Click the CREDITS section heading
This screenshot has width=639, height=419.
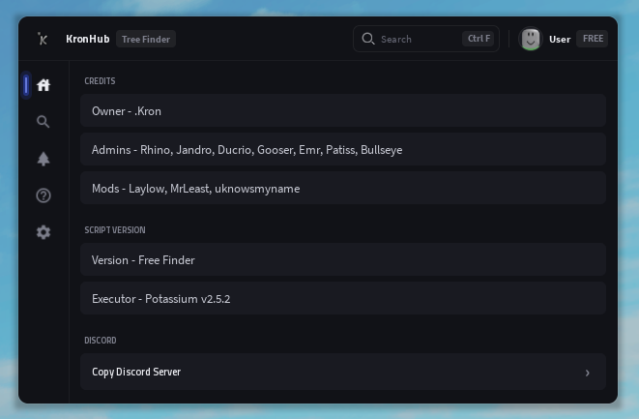coord(100,80)
